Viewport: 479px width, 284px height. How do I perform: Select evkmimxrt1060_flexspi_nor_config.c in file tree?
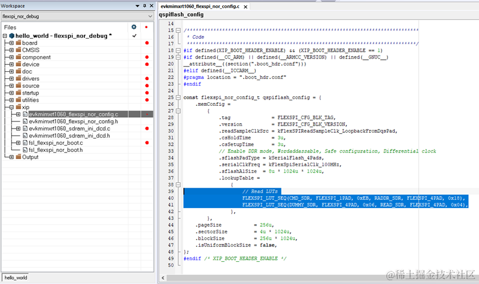pos(73,114)
